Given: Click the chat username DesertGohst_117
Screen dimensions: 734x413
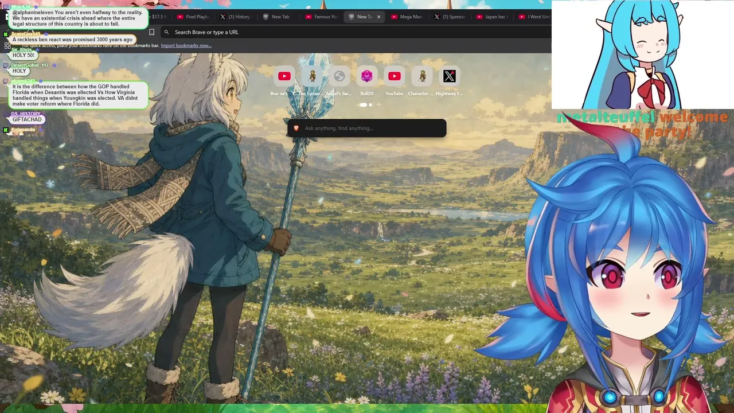Looking at the screenshot, I should tap(30, 65).
